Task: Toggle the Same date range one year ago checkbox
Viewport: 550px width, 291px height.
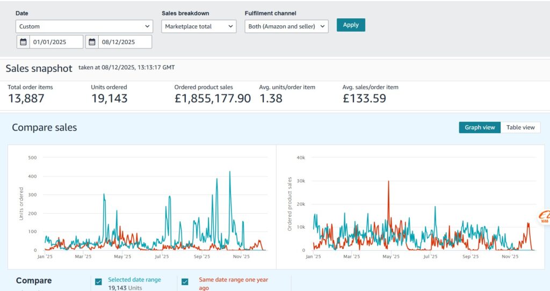Action: tap(185, 282)
